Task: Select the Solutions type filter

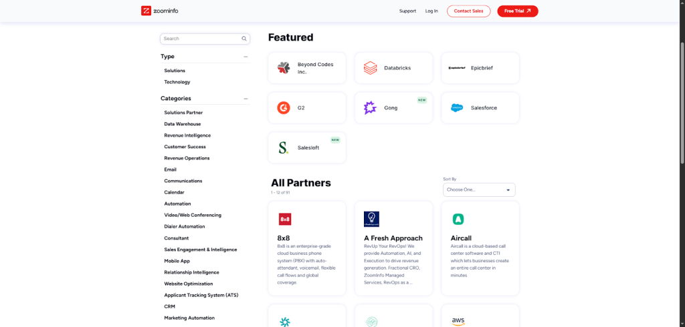Action: 175,71
